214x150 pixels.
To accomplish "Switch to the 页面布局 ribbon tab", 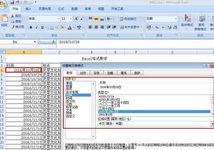I will (45, 9).
